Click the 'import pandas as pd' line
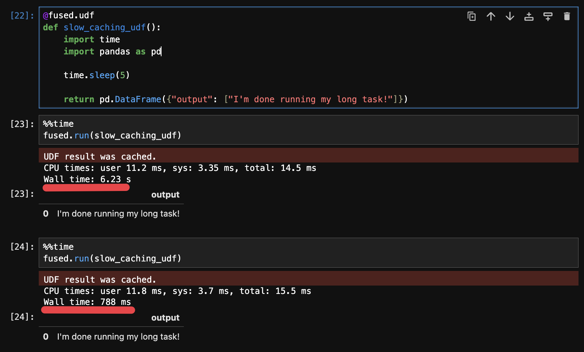The image size is (584, 352). click(x=113, y=51)
